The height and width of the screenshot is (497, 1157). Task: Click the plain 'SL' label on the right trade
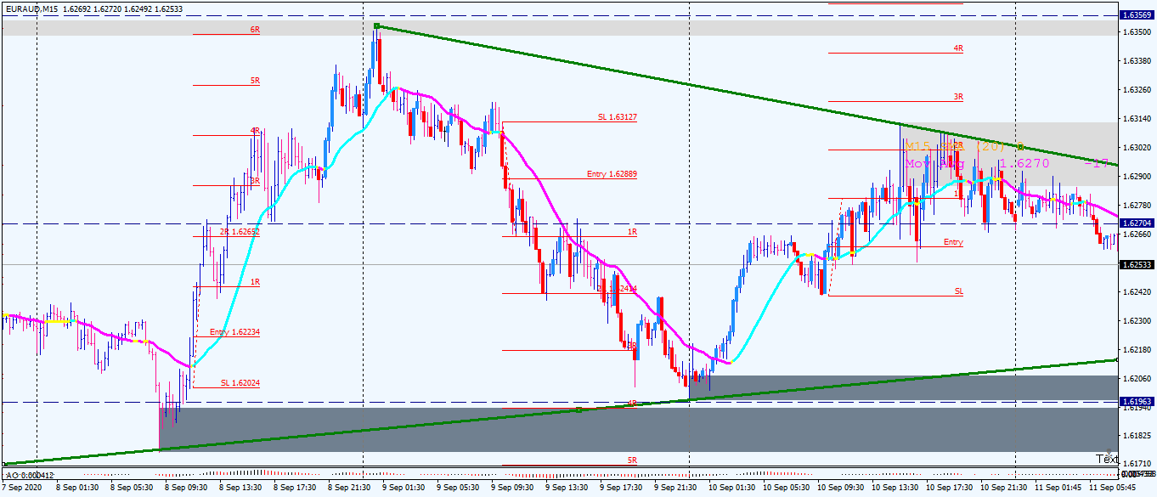tap(959, 291)
